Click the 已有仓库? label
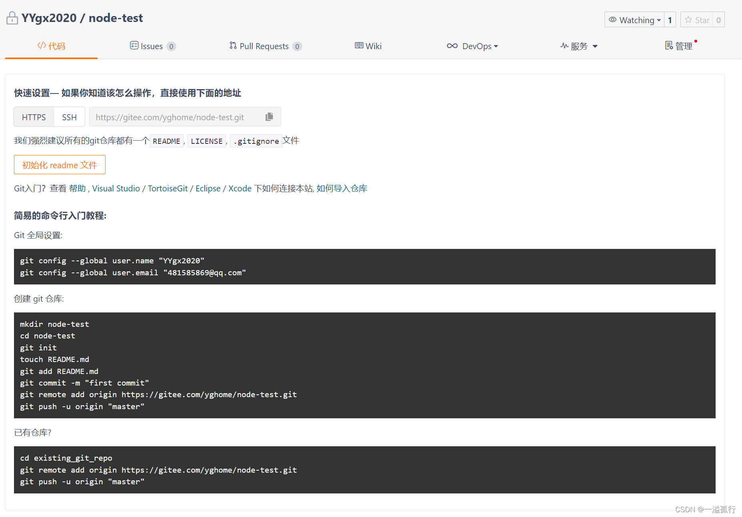Image resolution: width=742 pixels, height=517 pixels. tap(33, 432)
